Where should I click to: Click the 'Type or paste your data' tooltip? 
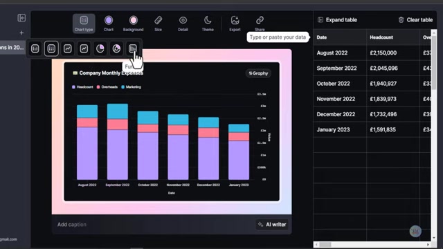(278, 37)
